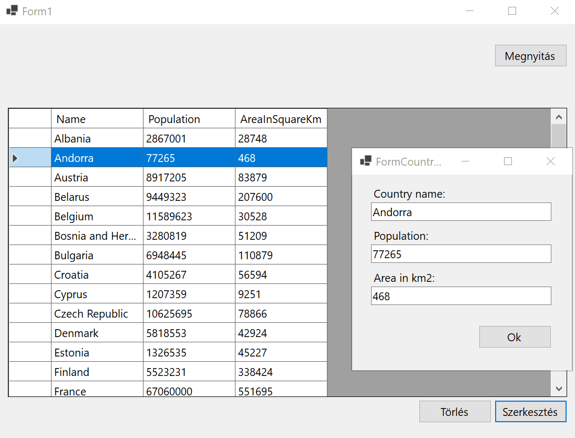Select the Austria row name cell
The image size is (575, 438).
97,178
